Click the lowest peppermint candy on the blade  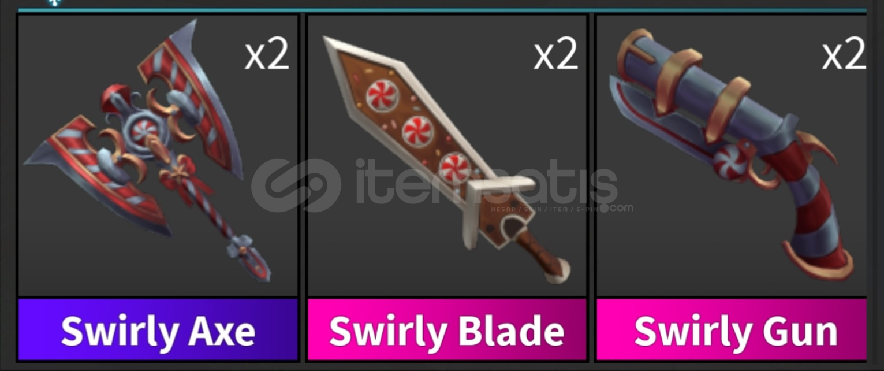click(455, 168)
